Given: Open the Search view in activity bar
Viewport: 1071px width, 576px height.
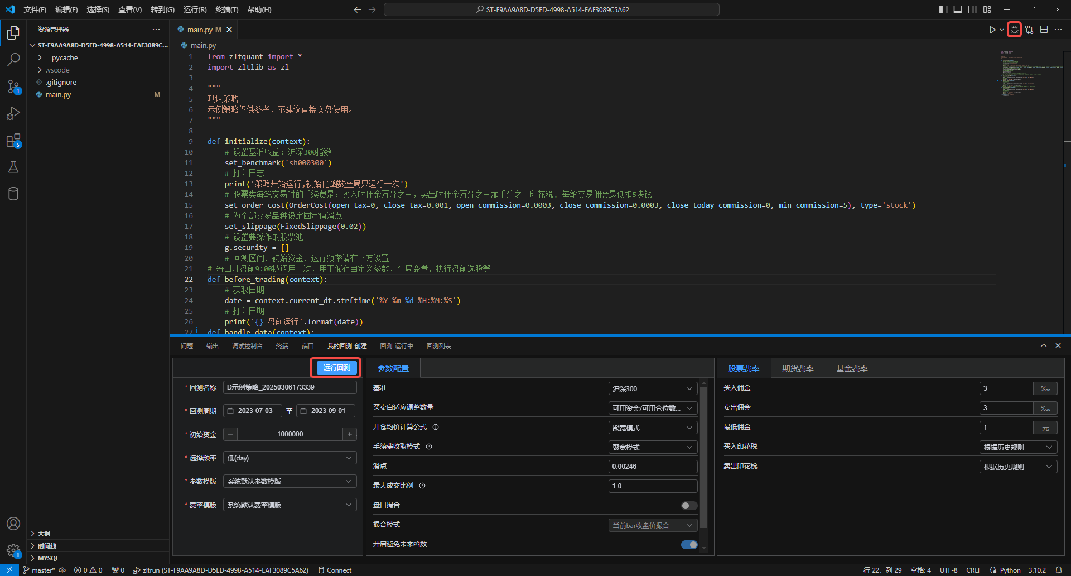Looking at the screenshot, I should (13, 59).
